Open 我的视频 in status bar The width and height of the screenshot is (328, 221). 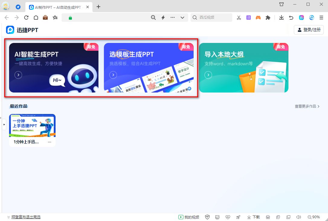(189, 217)
